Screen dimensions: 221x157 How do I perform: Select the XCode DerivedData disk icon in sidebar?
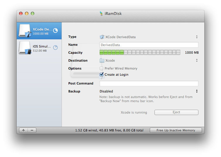(25, 31)
